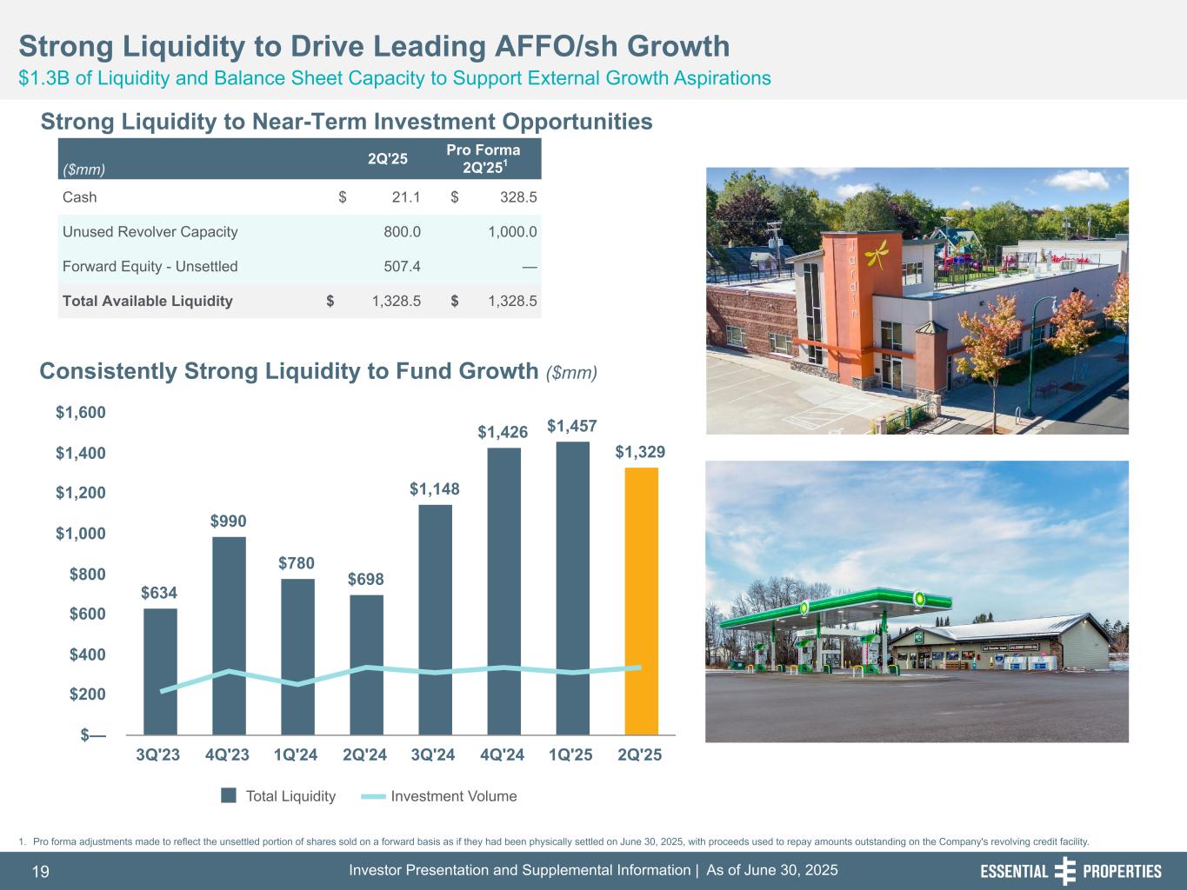
Task: Click the 1Q'25 bar labeled $1,457
Action: point(572,588)
